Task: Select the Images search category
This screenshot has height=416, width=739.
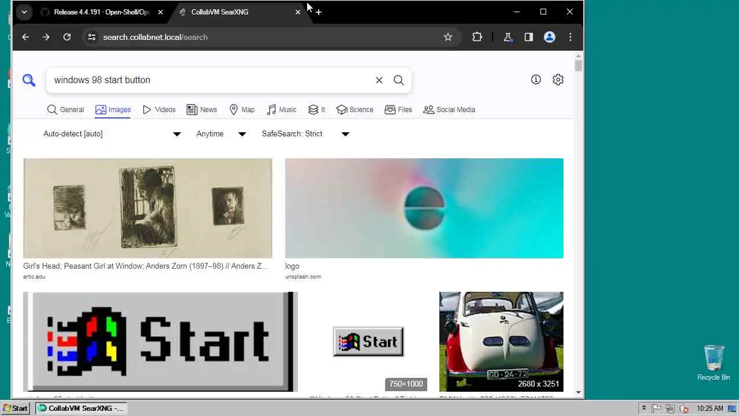Action: pos(113,110)
